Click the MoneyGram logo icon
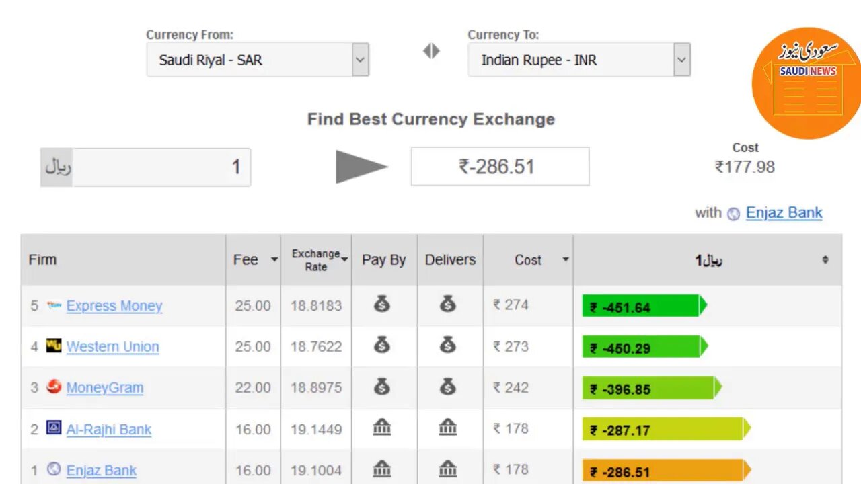 point(54,387)
